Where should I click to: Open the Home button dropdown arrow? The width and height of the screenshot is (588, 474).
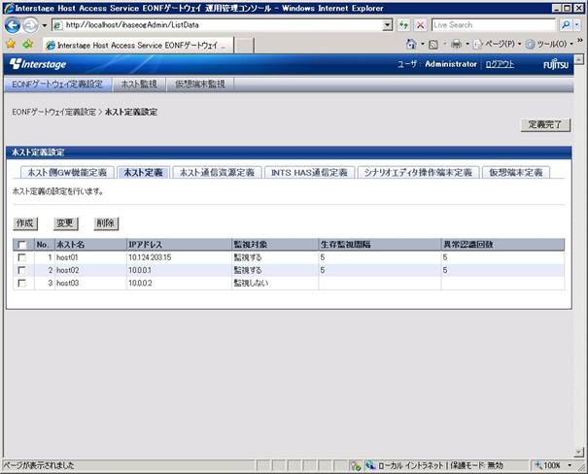(x=423, y=45)
